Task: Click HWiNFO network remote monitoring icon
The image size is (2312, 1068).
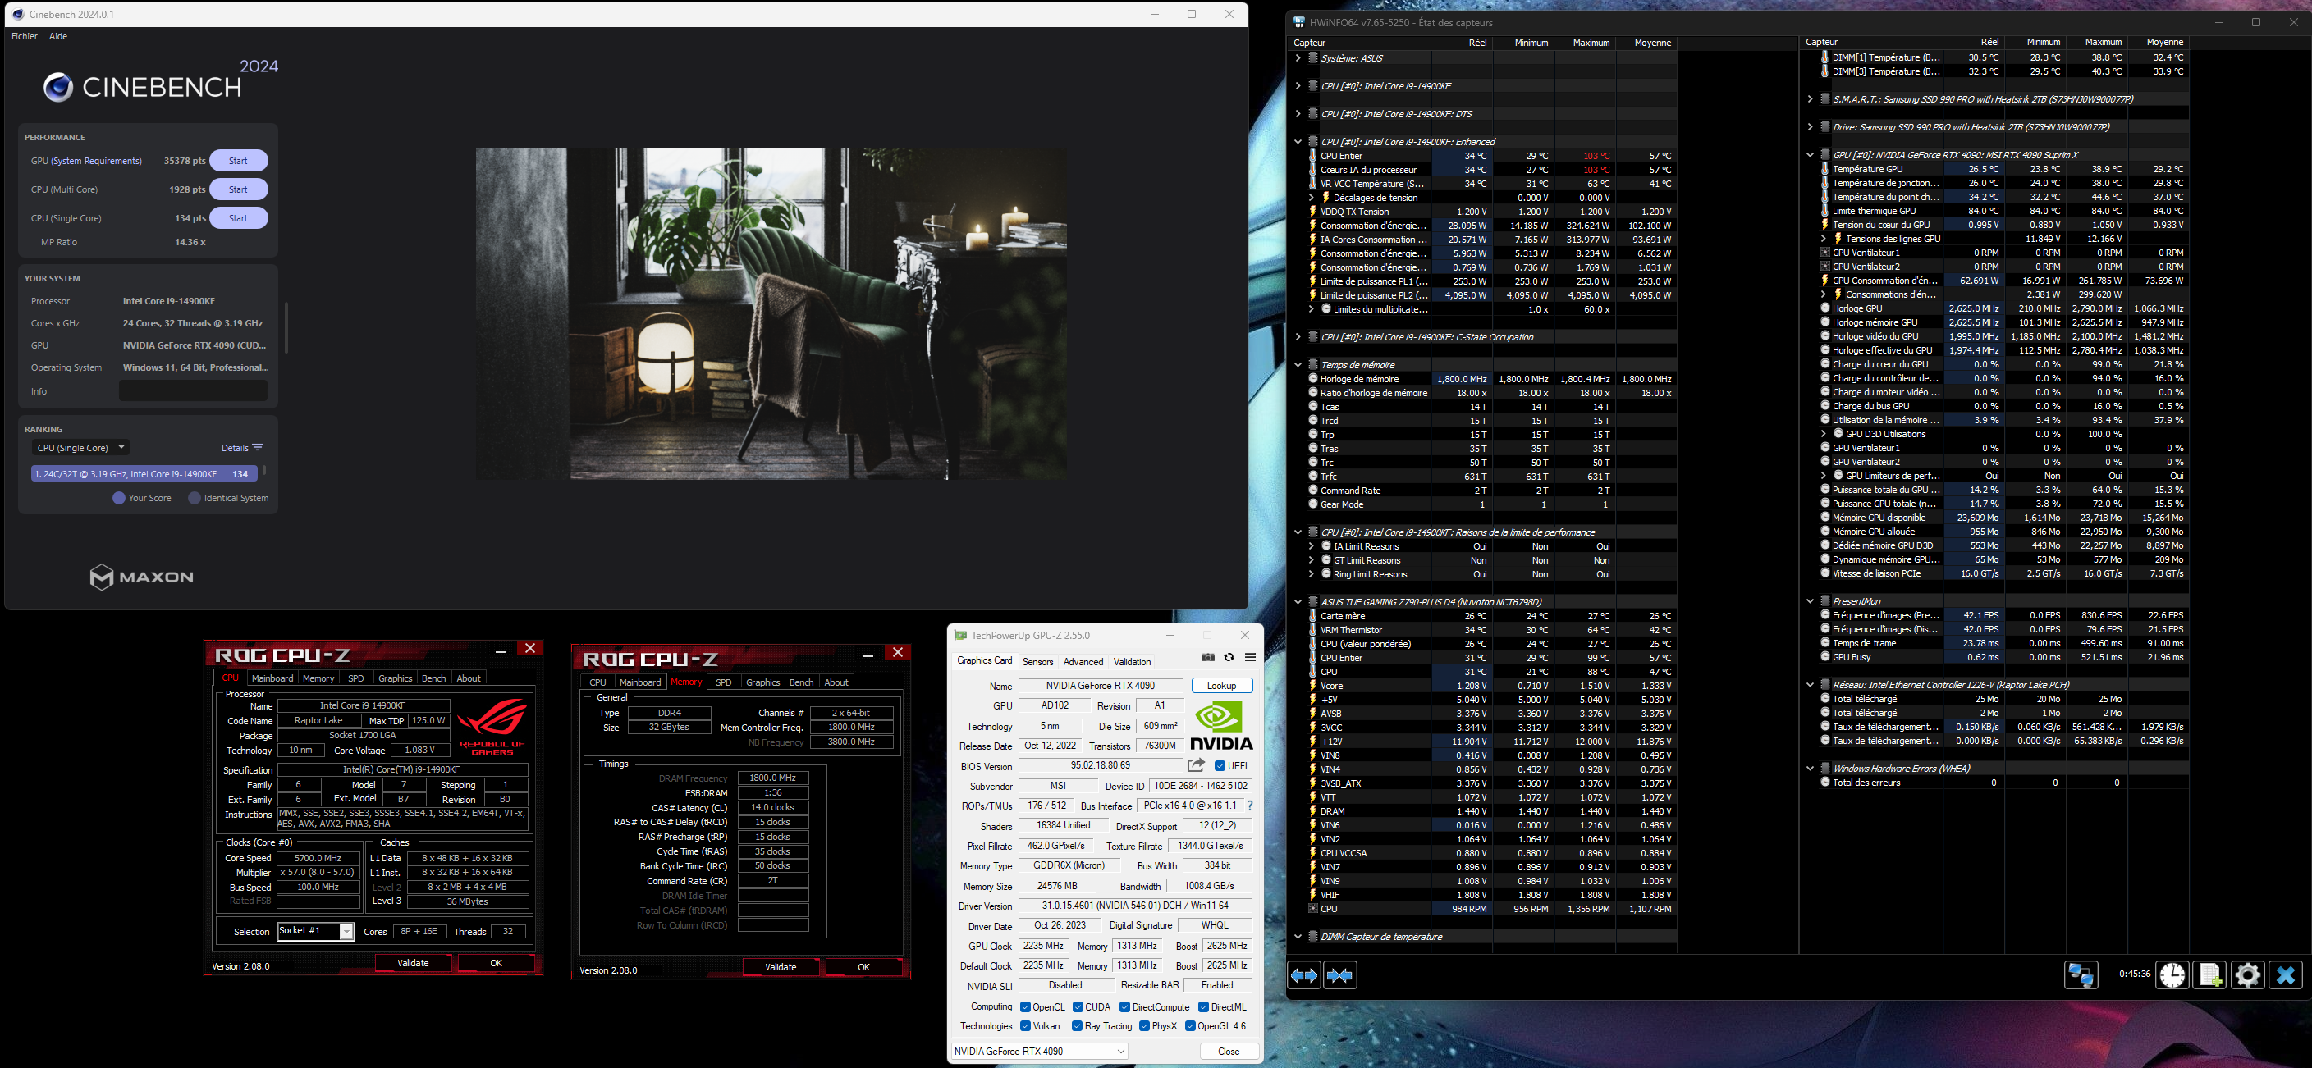Action: point(2081,974)
